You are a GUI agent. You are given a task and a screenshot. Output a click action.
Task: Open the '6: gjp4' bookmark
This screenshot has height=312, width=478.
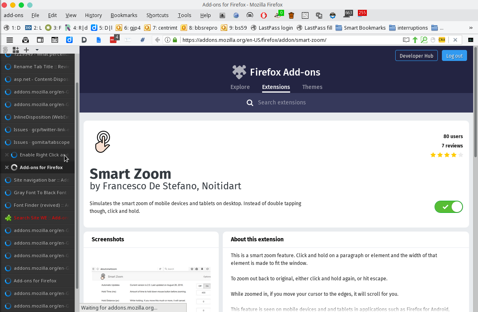tap(128, 28)
